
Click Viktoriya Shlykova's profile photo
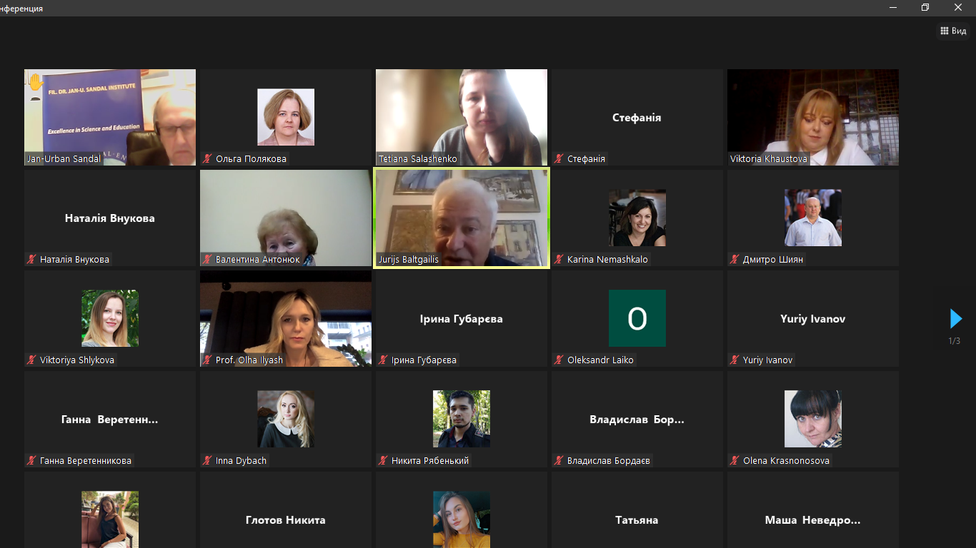(110, 318)
